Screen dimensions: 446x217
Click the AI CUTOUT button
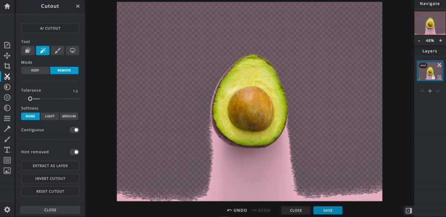tap(50, 28)
